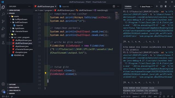
Task: Split the terminal panel
Action: coord(161,6)
